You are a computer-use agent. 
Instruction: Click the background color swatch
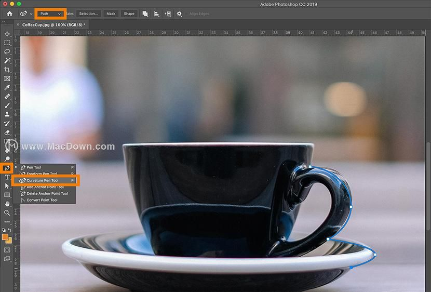coord(9,241)
